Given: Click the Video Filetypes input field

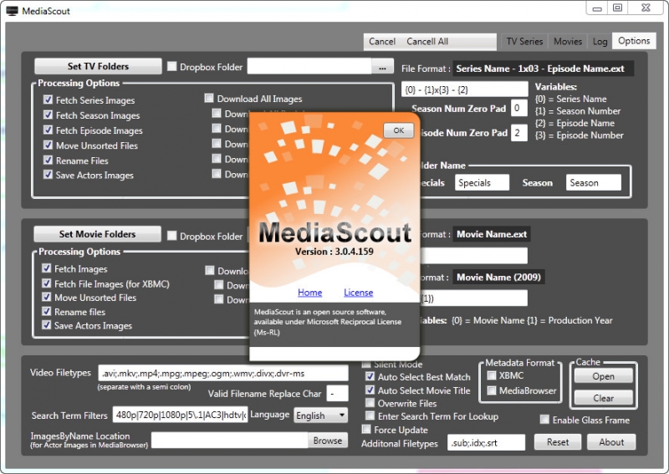Looking at the screenshot, I should click(x=222, y=373).
